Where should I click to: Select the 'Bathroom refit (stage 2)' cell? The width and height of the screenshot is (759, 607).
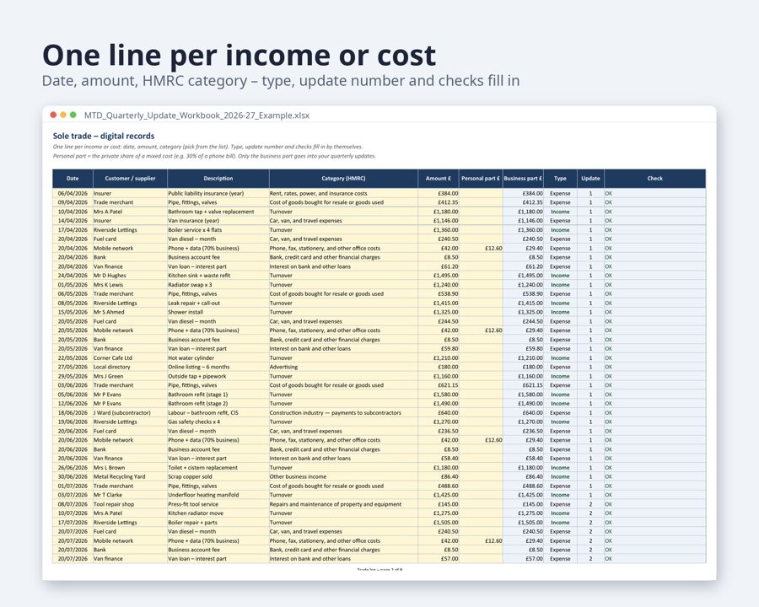pyautogui.click(x=218, y=404)
